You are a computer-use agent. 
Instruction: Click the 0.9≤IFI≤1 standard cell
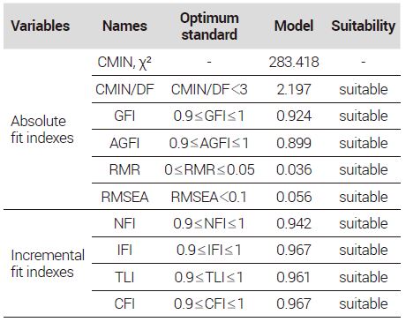click(209, 250)
